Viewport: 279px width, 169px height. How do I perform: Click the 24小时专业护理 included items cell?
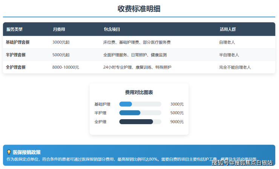click(137, 67)
